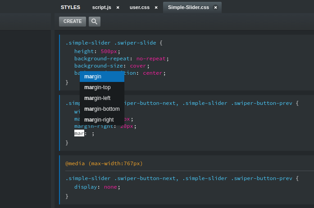Select the Simple-Slider.css tab
Image resolution: width=314 pixels, height=208 pixels.
tap(189, 7)
